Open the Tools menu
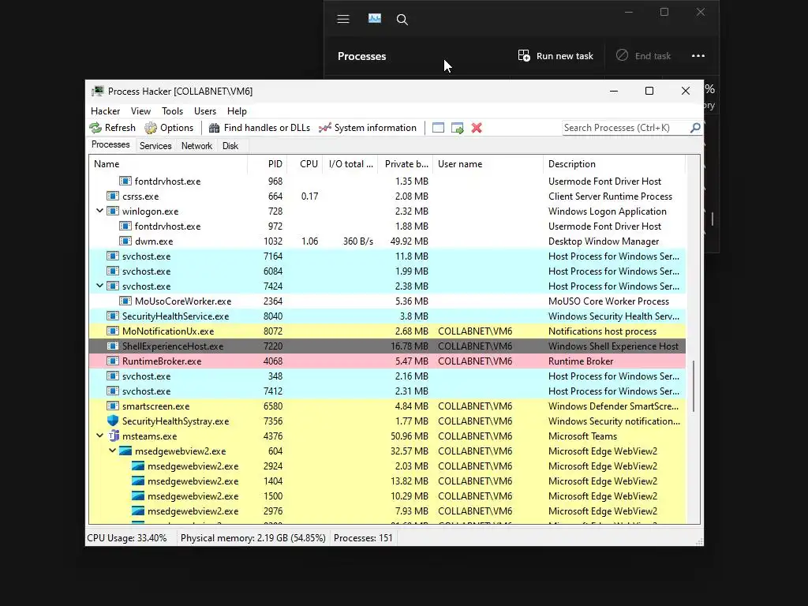 pos(172,111)
